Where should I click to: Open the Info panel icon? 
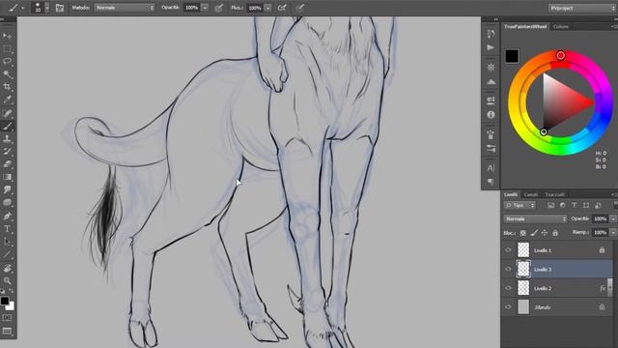491,114
